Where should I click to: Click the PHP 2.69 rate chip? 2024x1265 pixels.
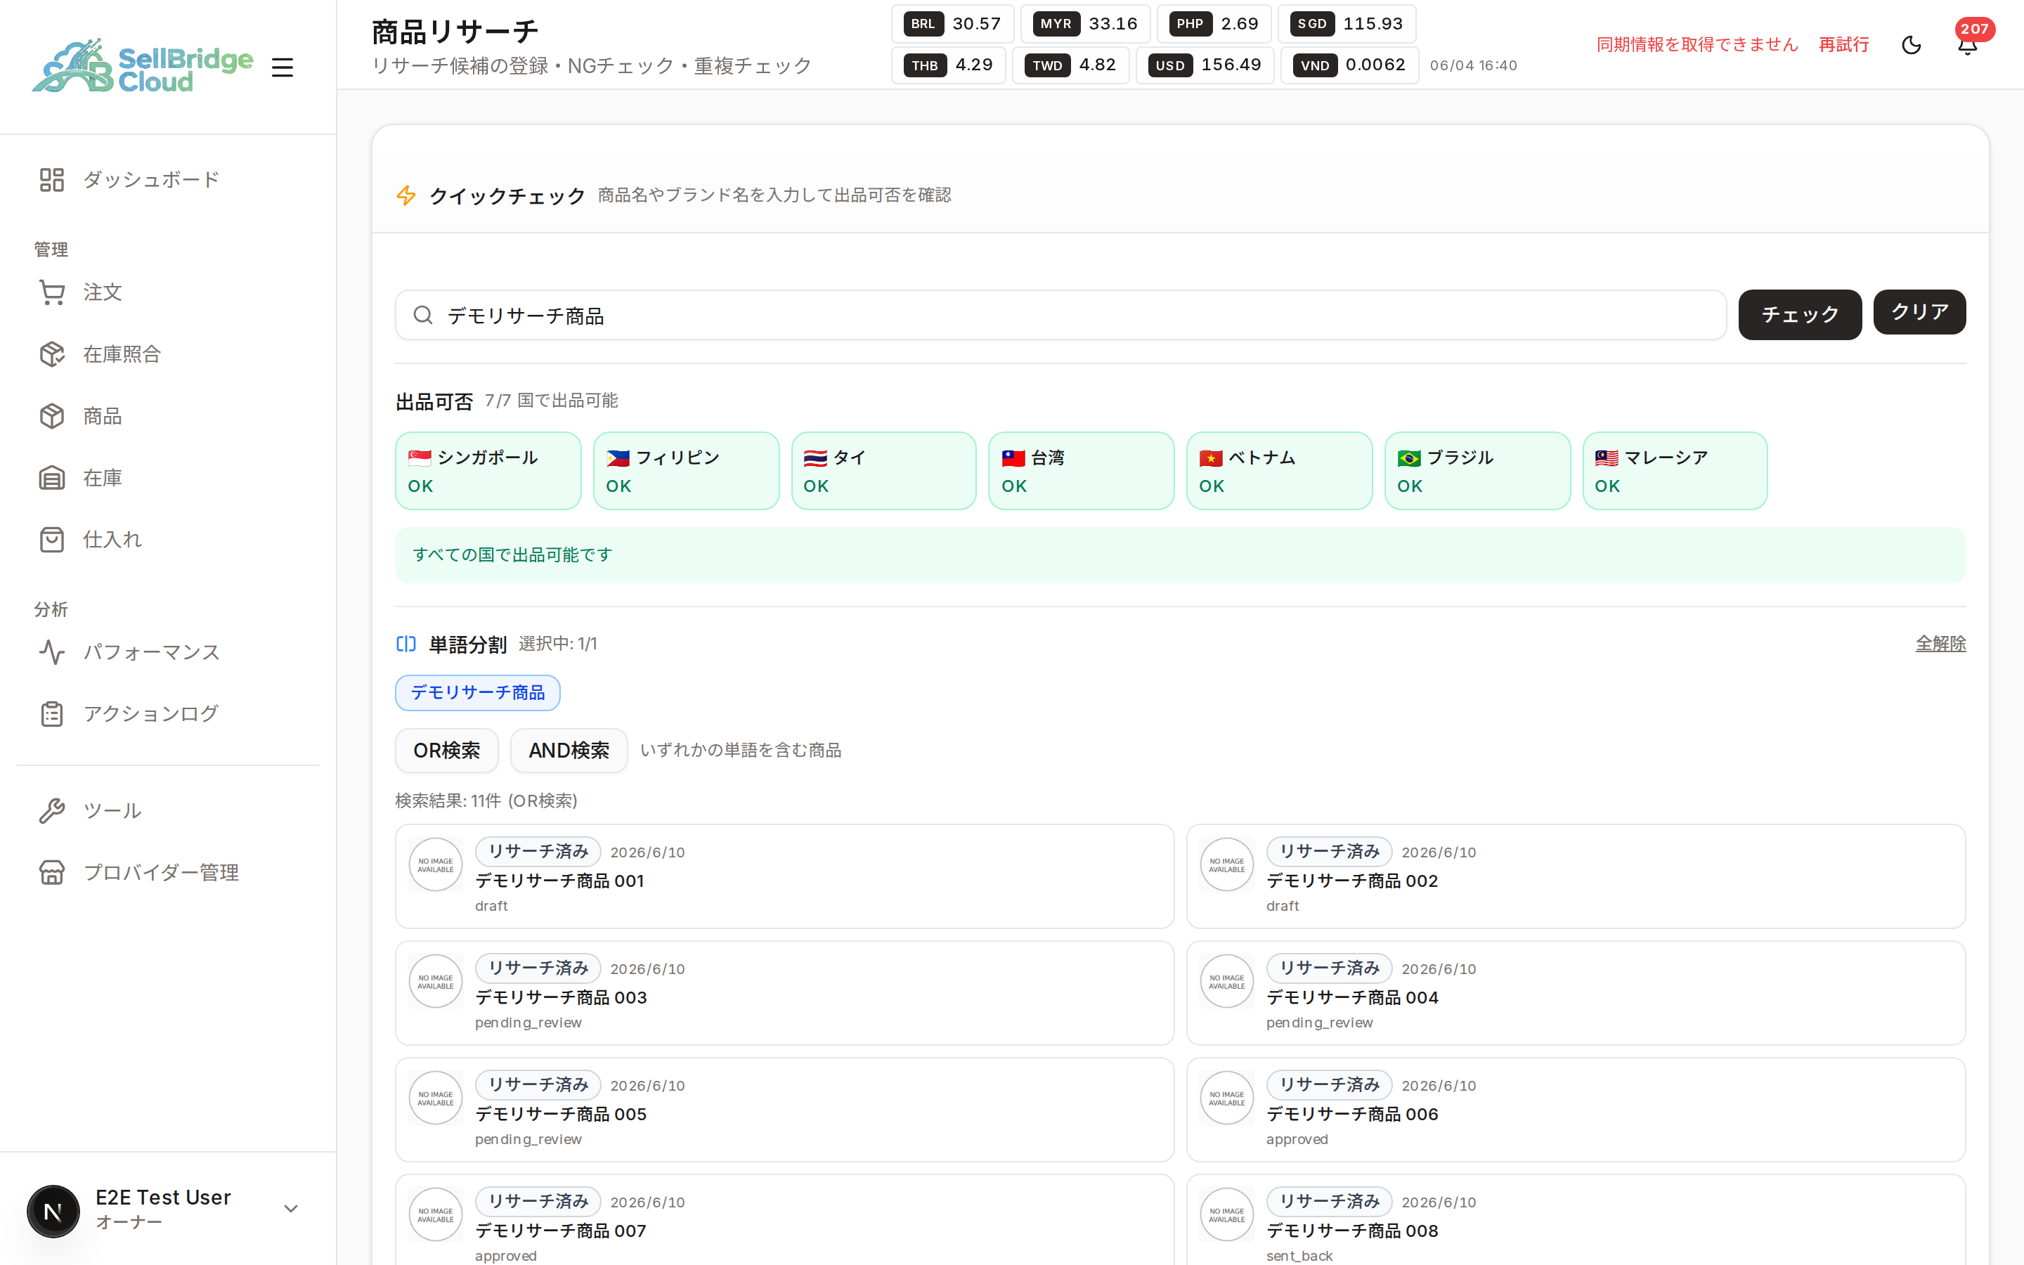point(1214,23)
